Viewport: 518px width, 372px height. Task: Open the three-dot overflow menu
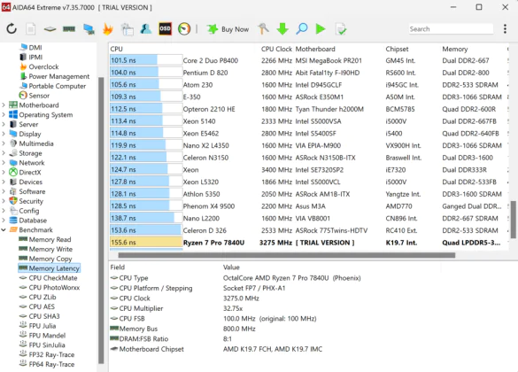[x=505, y=29]
